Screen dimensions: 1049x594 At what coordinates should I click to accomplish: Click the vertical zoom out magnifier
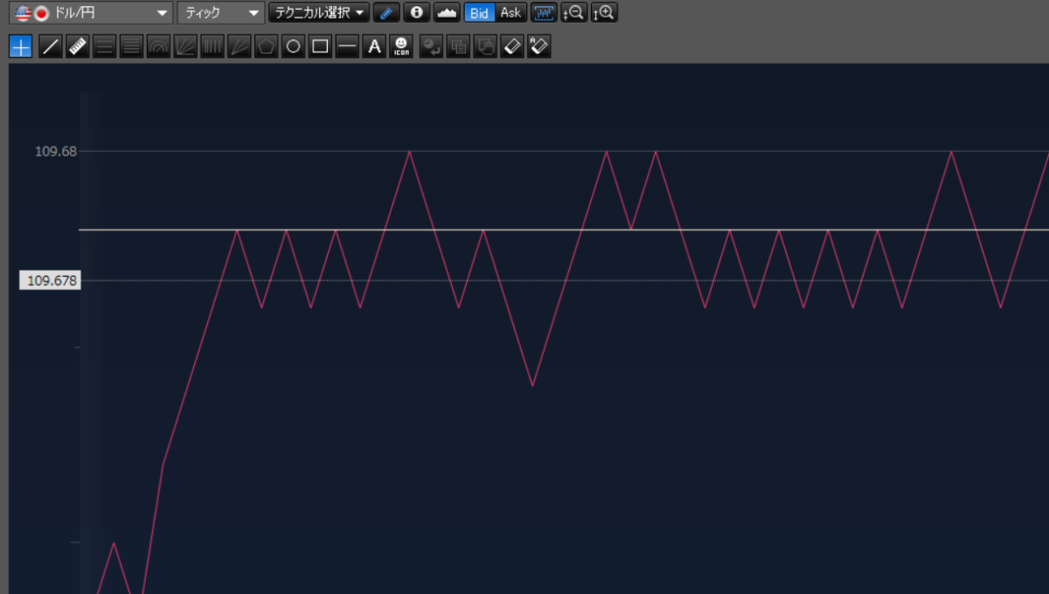[573, 13]
